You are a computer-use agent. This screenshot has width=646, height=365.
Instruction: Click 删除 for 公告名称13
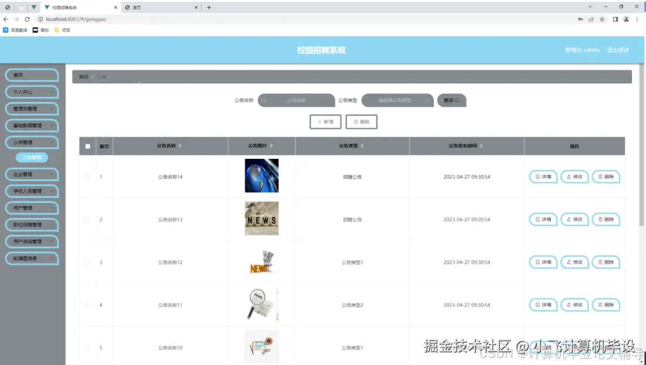(606, 220)
